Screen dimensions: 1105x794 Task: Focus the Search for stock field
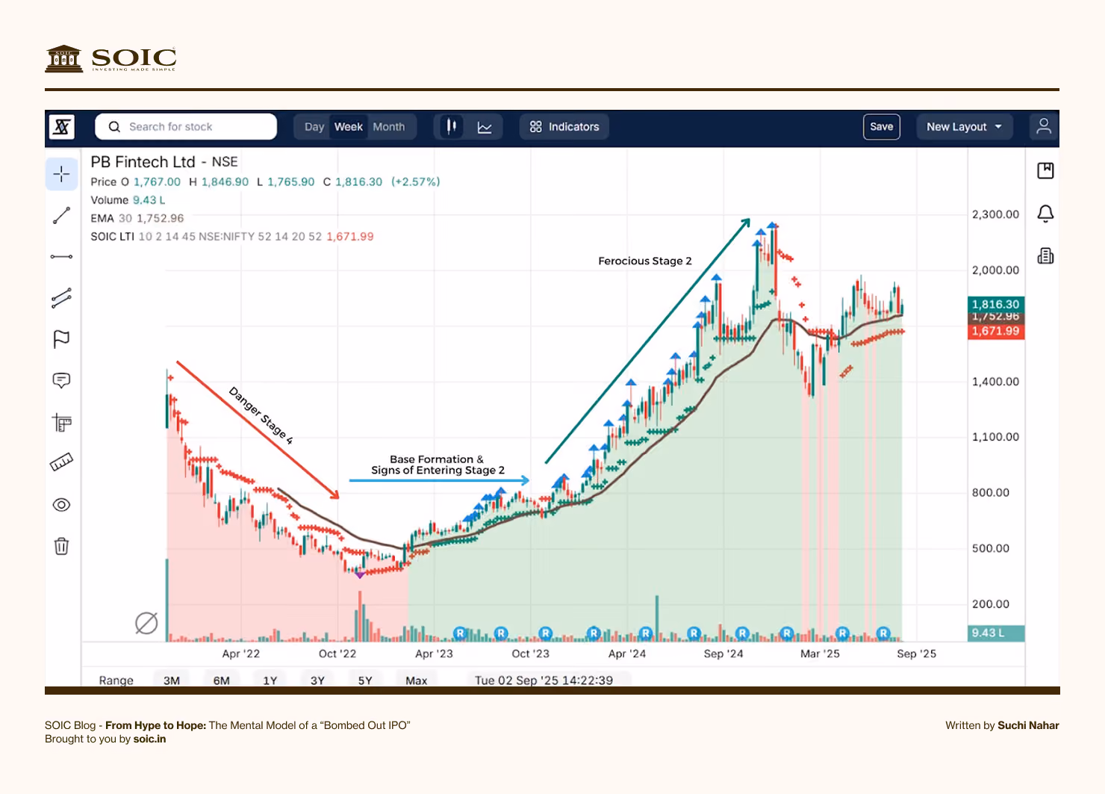pyautogui.click(x=186, y=127)
